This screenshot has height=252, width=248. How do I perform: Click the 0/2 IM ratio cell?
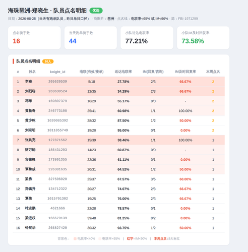click(x=153, y=218)
